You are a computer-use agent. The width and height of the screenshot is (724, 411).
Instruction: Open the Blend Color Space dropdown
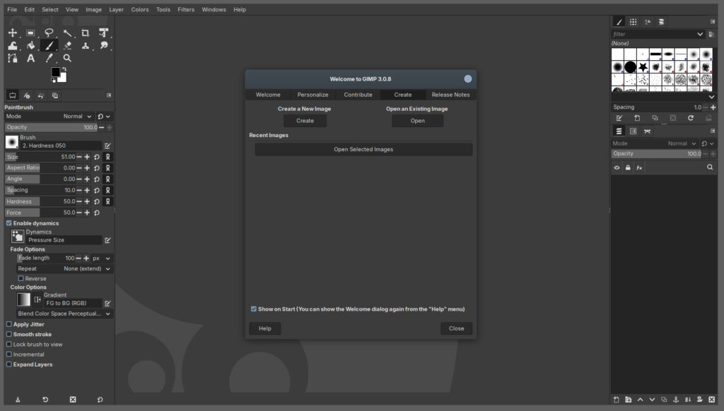(x=64, y=314)
